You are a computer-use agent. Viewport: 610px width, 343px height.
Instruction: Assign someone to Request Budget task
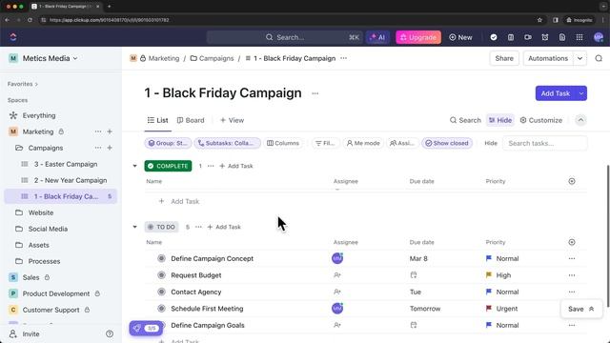coord(337,275)
